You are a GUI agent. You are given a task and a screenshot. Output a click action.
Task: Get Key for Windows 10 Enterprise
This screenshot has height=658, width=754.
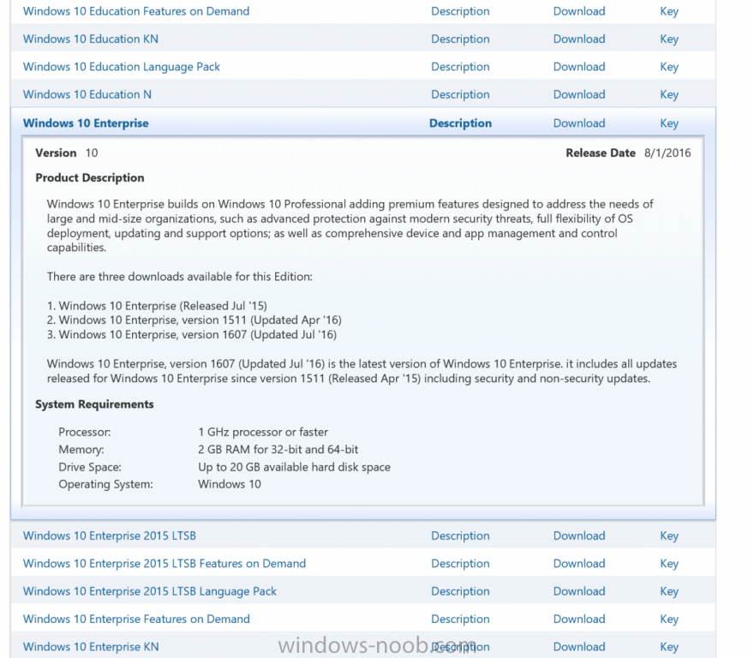tap(669, 123)
